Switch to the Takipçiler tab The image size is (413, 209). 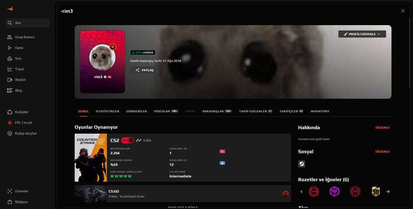[x=292, y=111]
